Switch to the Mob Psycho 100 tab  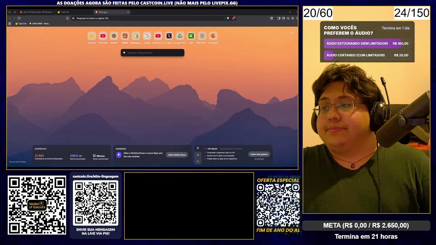(36, 12)
